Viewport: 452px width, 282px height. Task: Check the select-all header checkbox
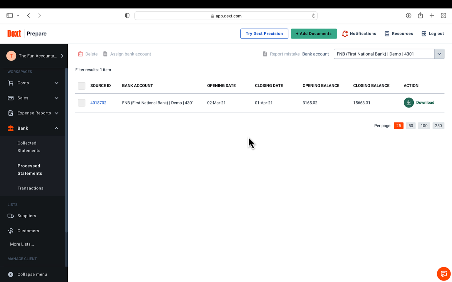pyautogui.click(x=82, y=86)
